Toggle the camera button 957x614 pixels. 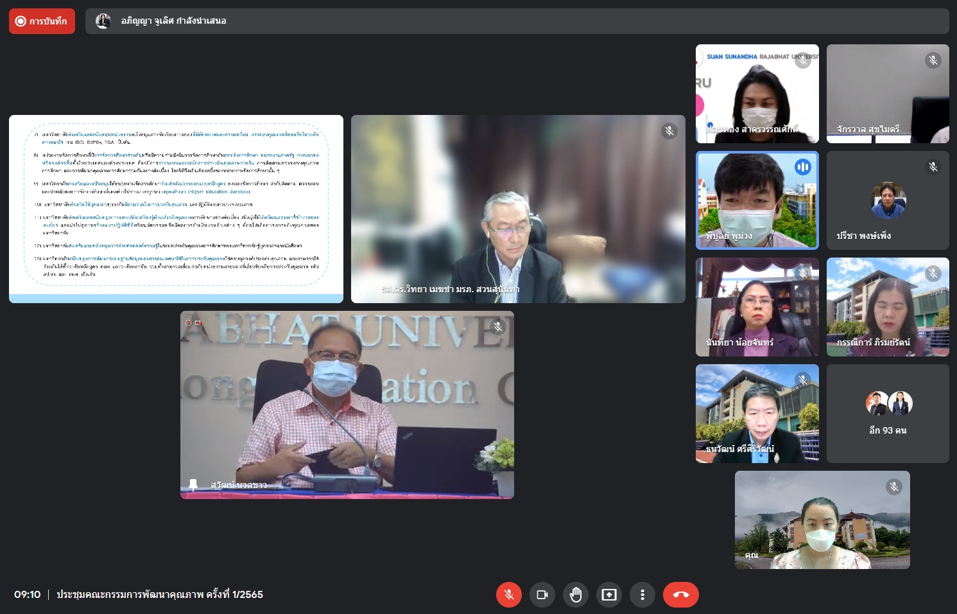click(542, 595)
